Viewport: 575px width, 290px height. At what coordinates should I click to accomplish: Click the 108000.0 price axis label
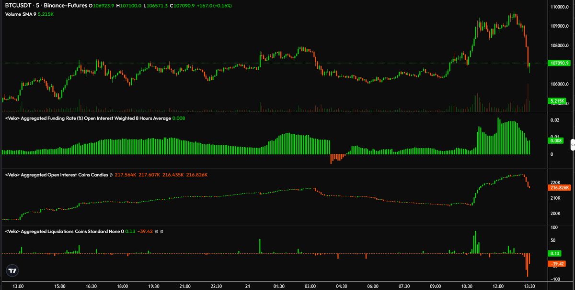coord(560,46)
